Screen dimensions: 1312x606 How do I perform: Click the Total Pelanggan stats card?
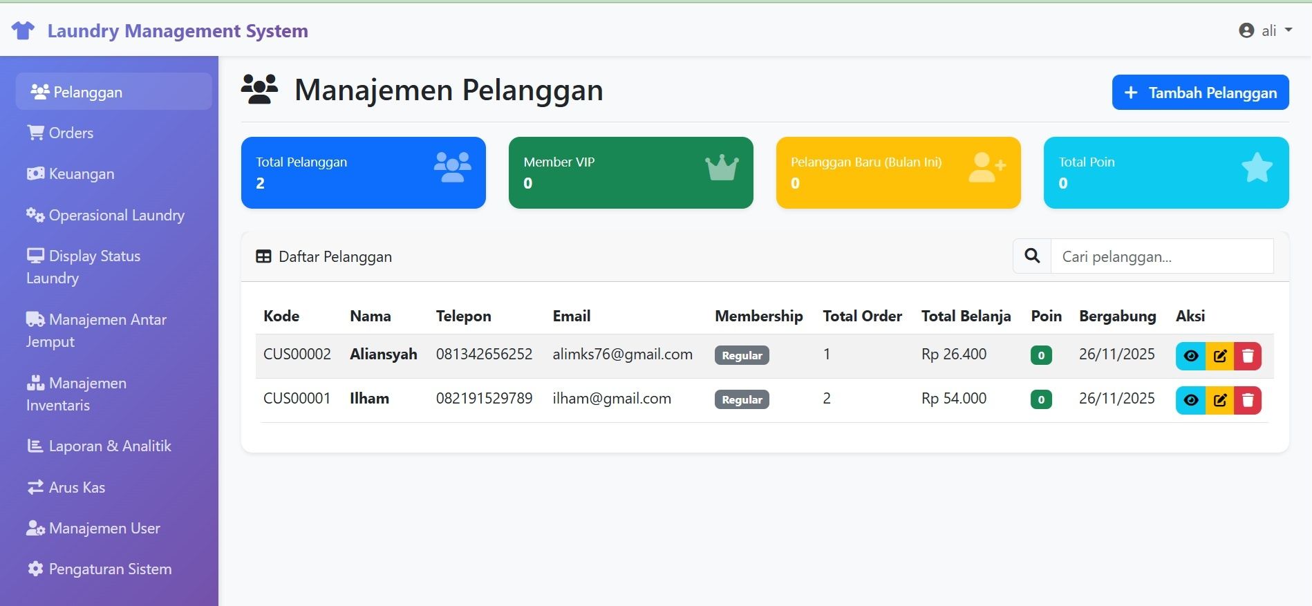click(363, 173)
